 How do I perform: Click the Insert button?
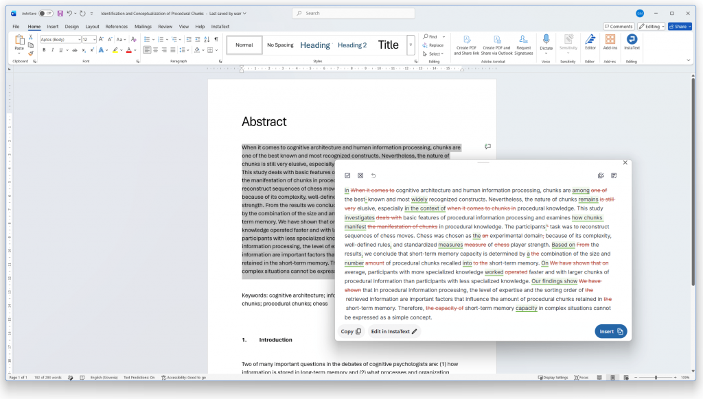click(610, 331)
